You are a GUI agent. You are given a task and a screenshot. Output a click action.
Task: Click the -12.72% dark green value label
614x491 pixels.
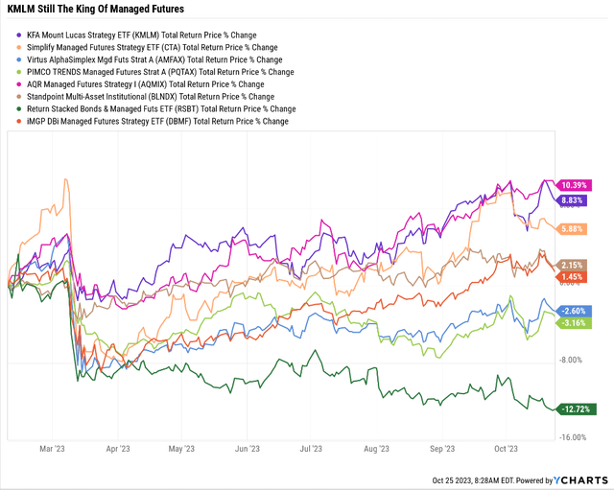tap(579, 409)
